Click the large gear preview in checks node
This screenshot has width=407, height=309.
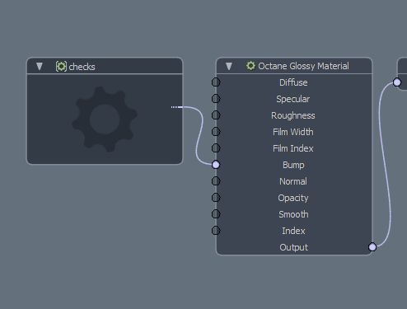[105, 119]
